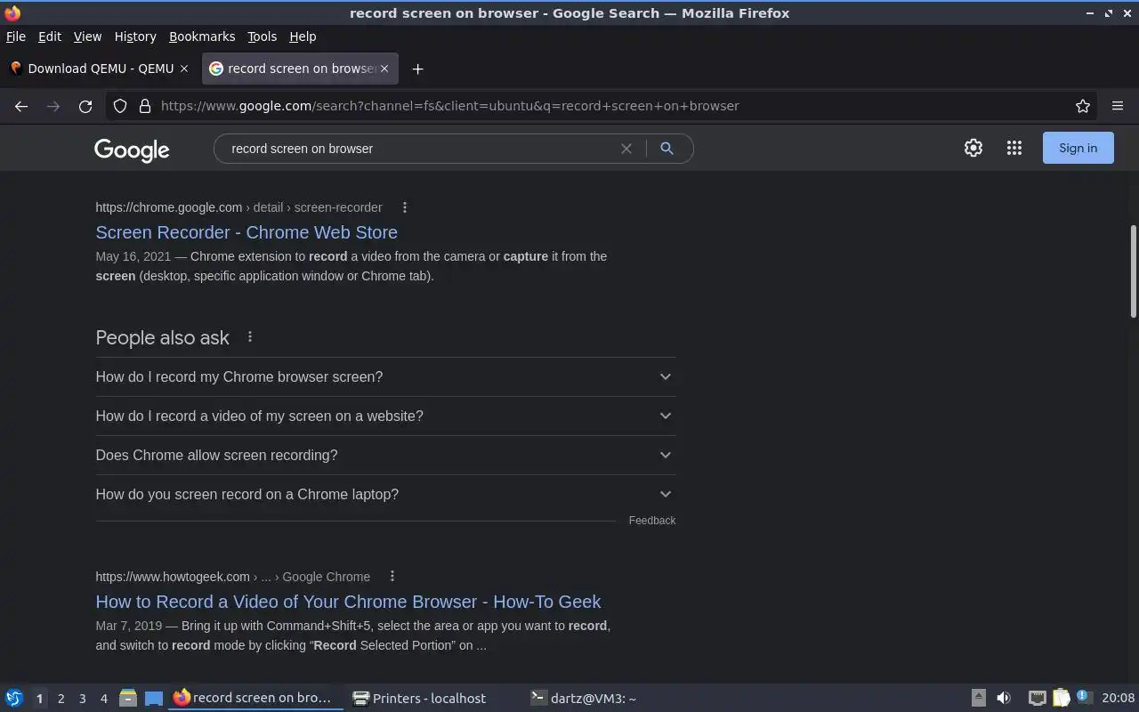Open People also ask options dots
1139x712 pixels.
250,337
